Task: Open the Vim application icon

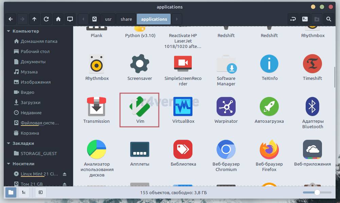Action: (140, 106)
